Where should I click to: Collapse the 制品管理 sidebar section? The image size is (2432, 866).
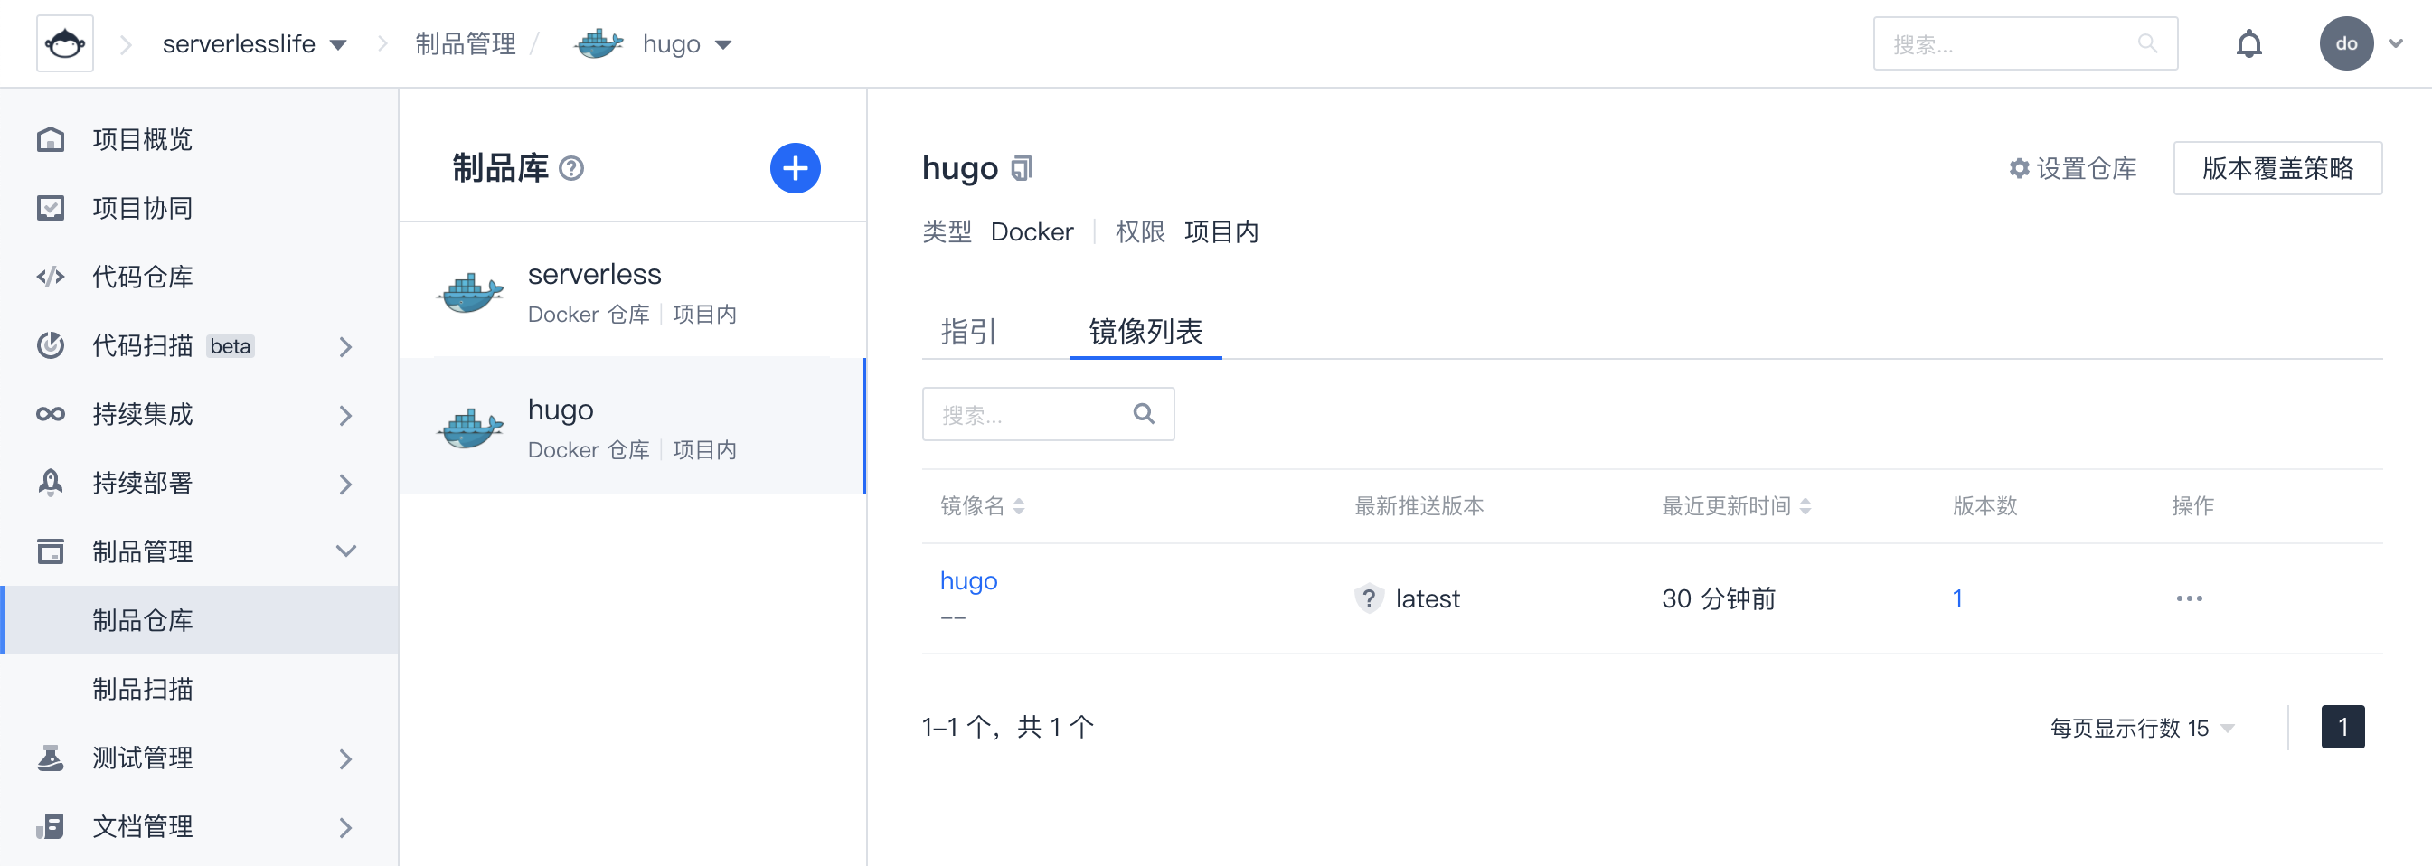point(345,551)
